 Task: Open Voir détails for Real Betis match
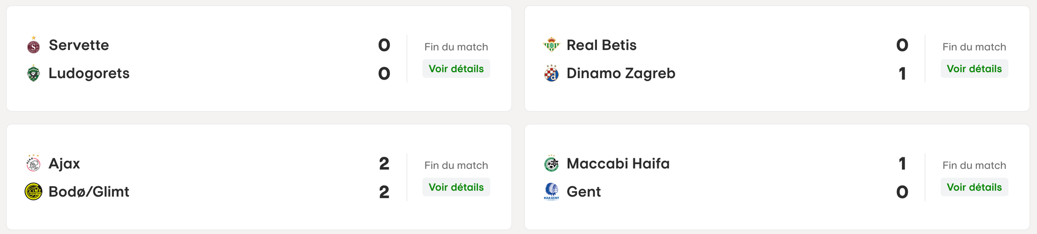pyautogui.click(x=974, y=69)
